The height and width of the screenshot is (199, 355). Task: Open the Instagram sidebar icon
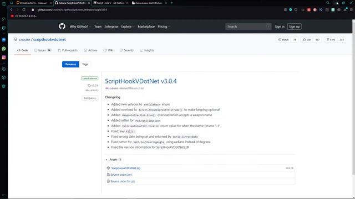click(x=4, y=57)
